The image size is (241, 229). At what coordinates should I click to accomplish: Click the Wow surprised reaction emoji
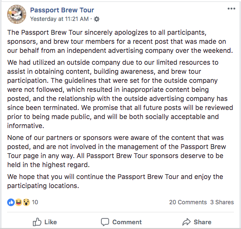(26, 202)
